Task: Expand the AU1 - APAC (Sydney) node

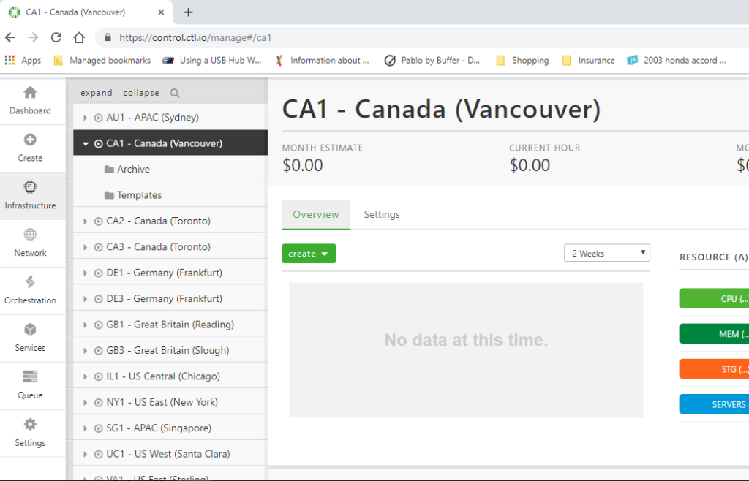Action: click(84, 117)
